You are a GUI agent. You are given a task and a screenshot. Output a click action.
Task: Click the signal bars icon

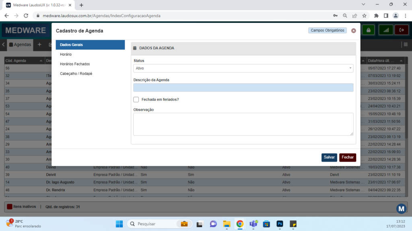pos(386,30)
